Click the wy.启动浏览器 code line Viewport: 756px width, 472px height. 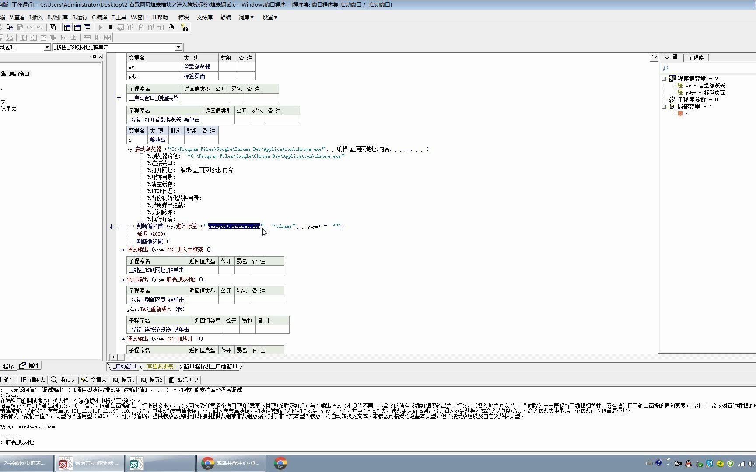pos(278,149)
